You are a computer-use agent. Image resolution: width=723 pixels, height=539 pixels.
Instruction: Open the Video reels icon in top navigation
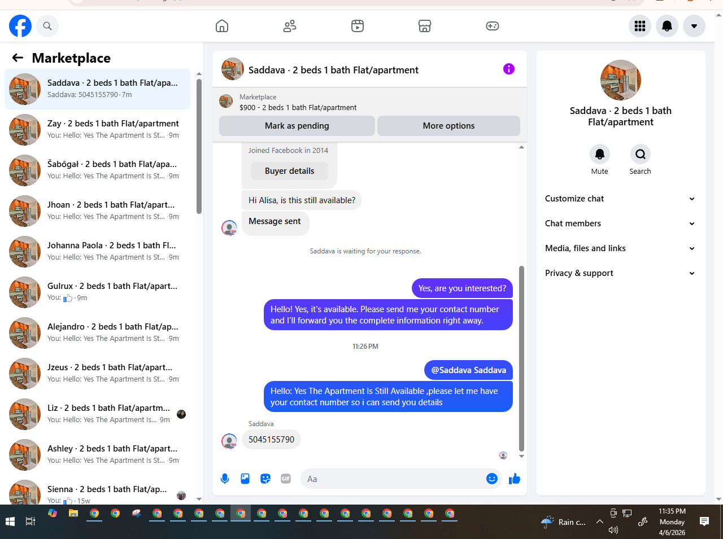click(358, 26)
